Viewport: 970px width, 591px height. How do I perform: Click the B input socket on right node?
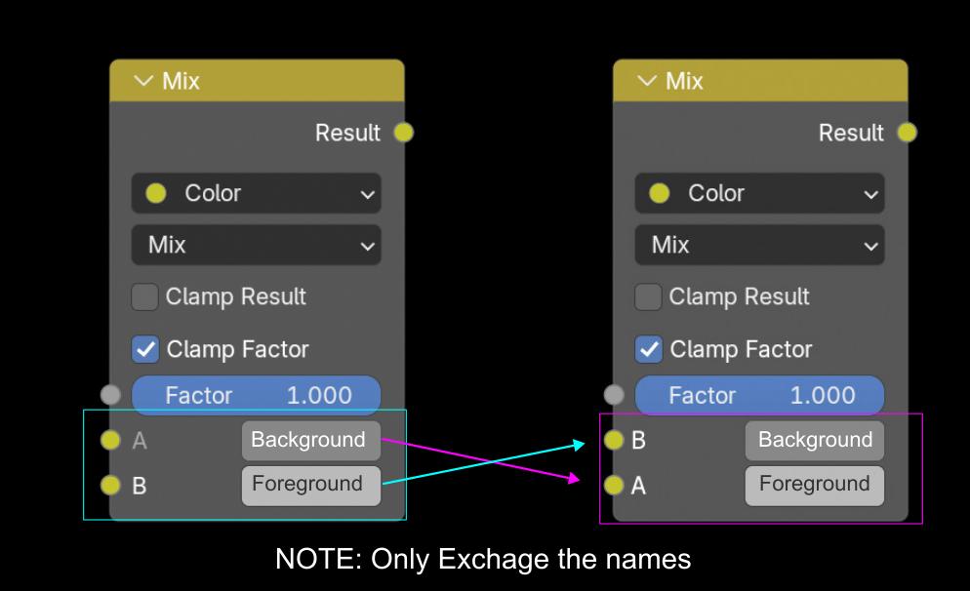coord(614,440)
